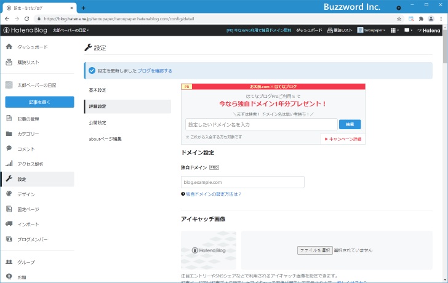This screenshot has width=448, height=283.
Task: Click the 記事を書く button
Action: click(x=39, y=102)
